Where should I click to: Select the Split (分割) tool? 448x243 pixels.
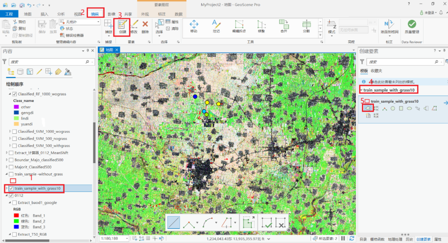coord(306,26)
